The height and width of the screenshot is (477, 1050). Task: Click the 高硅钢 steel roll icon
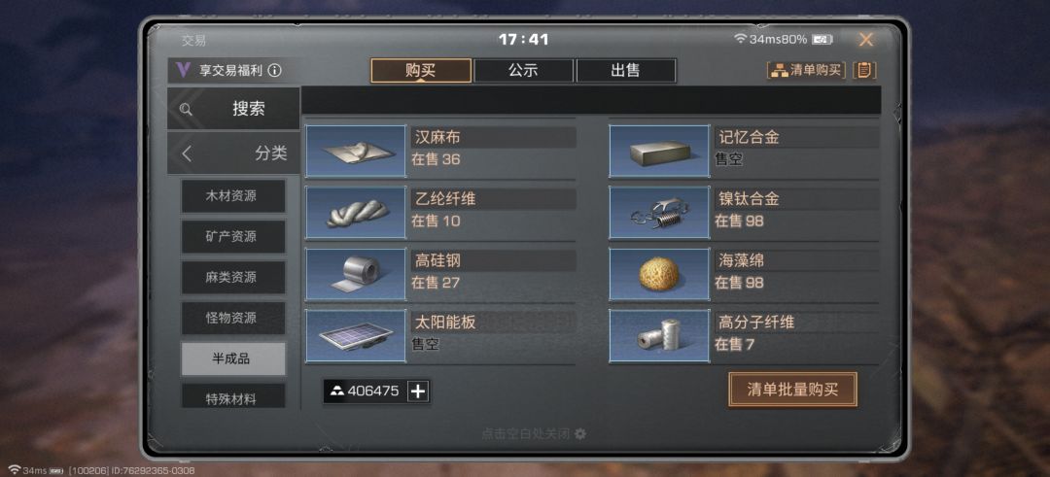tap(356, 274)
